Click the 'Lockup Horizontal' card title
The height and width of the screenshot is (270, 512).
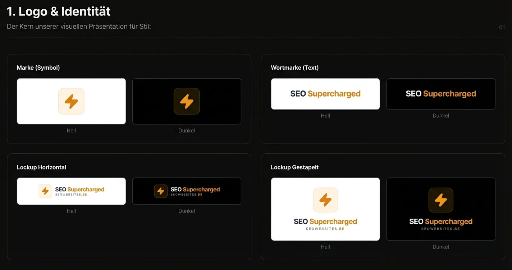tap(41, 167)
